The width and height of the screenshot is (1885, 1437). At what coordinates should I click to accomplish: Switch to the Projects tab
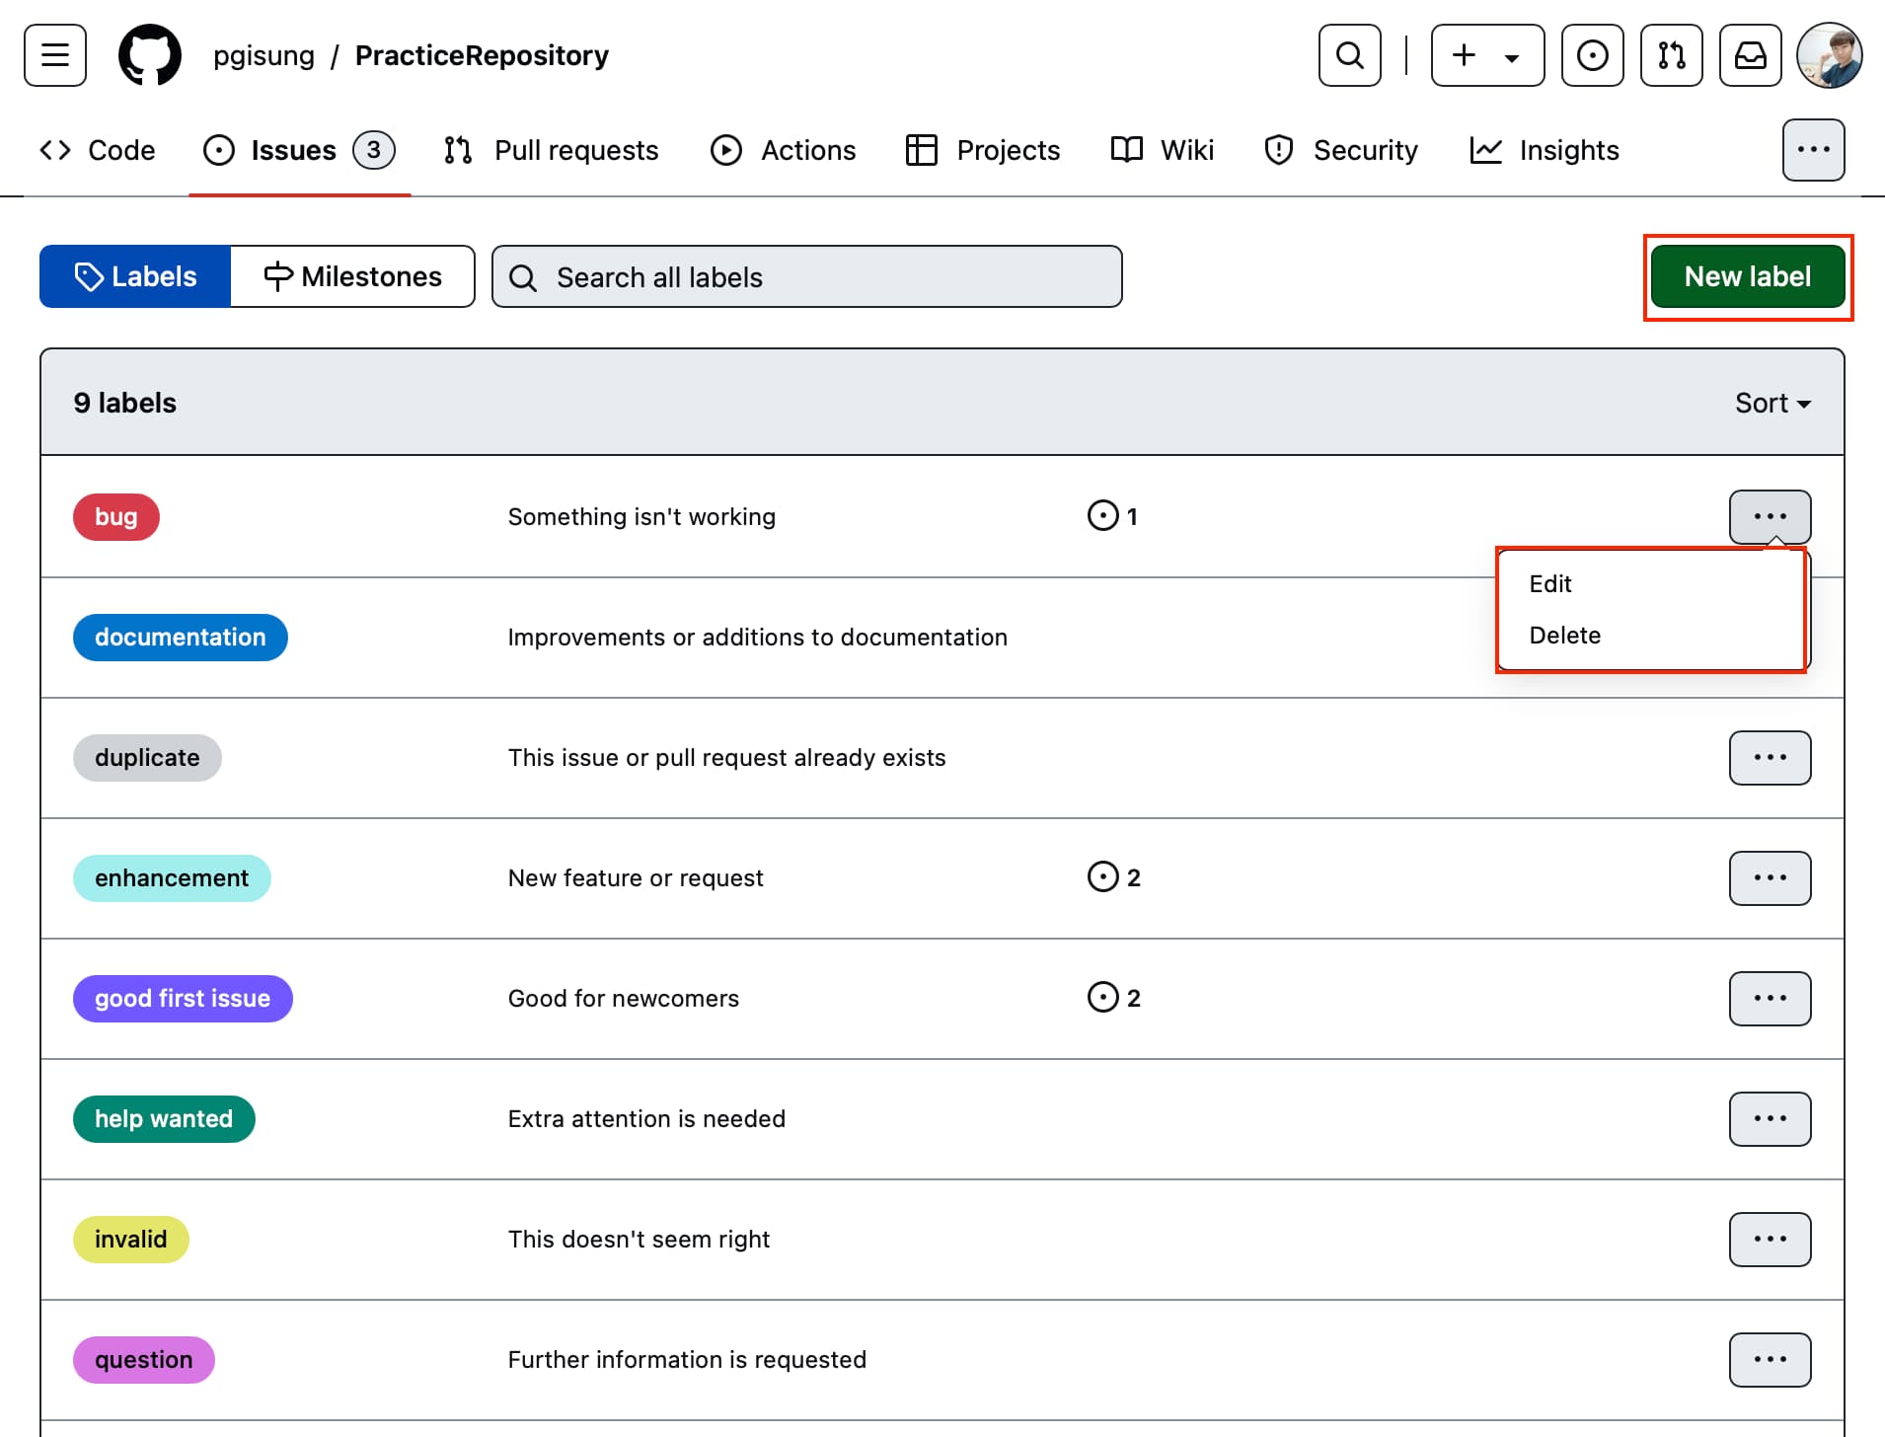(x=982, y=150)
